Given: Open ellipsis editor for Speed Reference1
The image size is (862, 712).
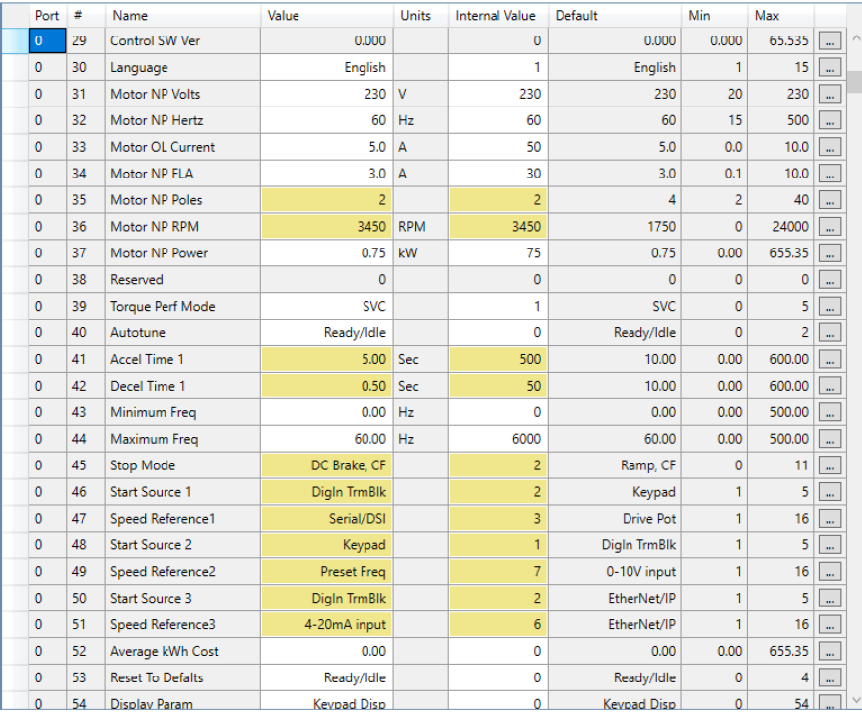Looking at the screenshot, I should point(829,519).
